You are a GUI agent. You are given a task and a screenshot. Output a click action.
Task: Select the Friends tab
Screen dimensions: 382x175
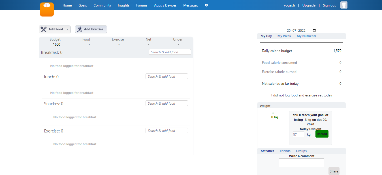(x=285, y=151)
